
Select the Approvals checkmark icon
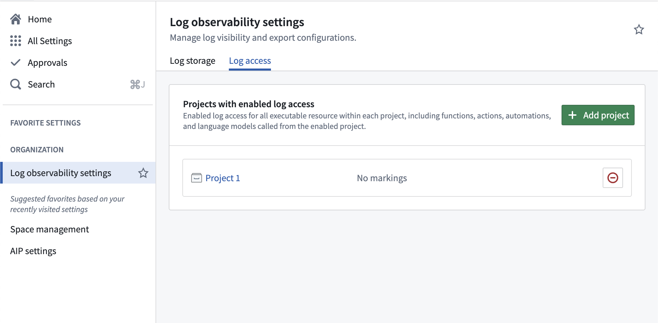(x=15, y=62)
